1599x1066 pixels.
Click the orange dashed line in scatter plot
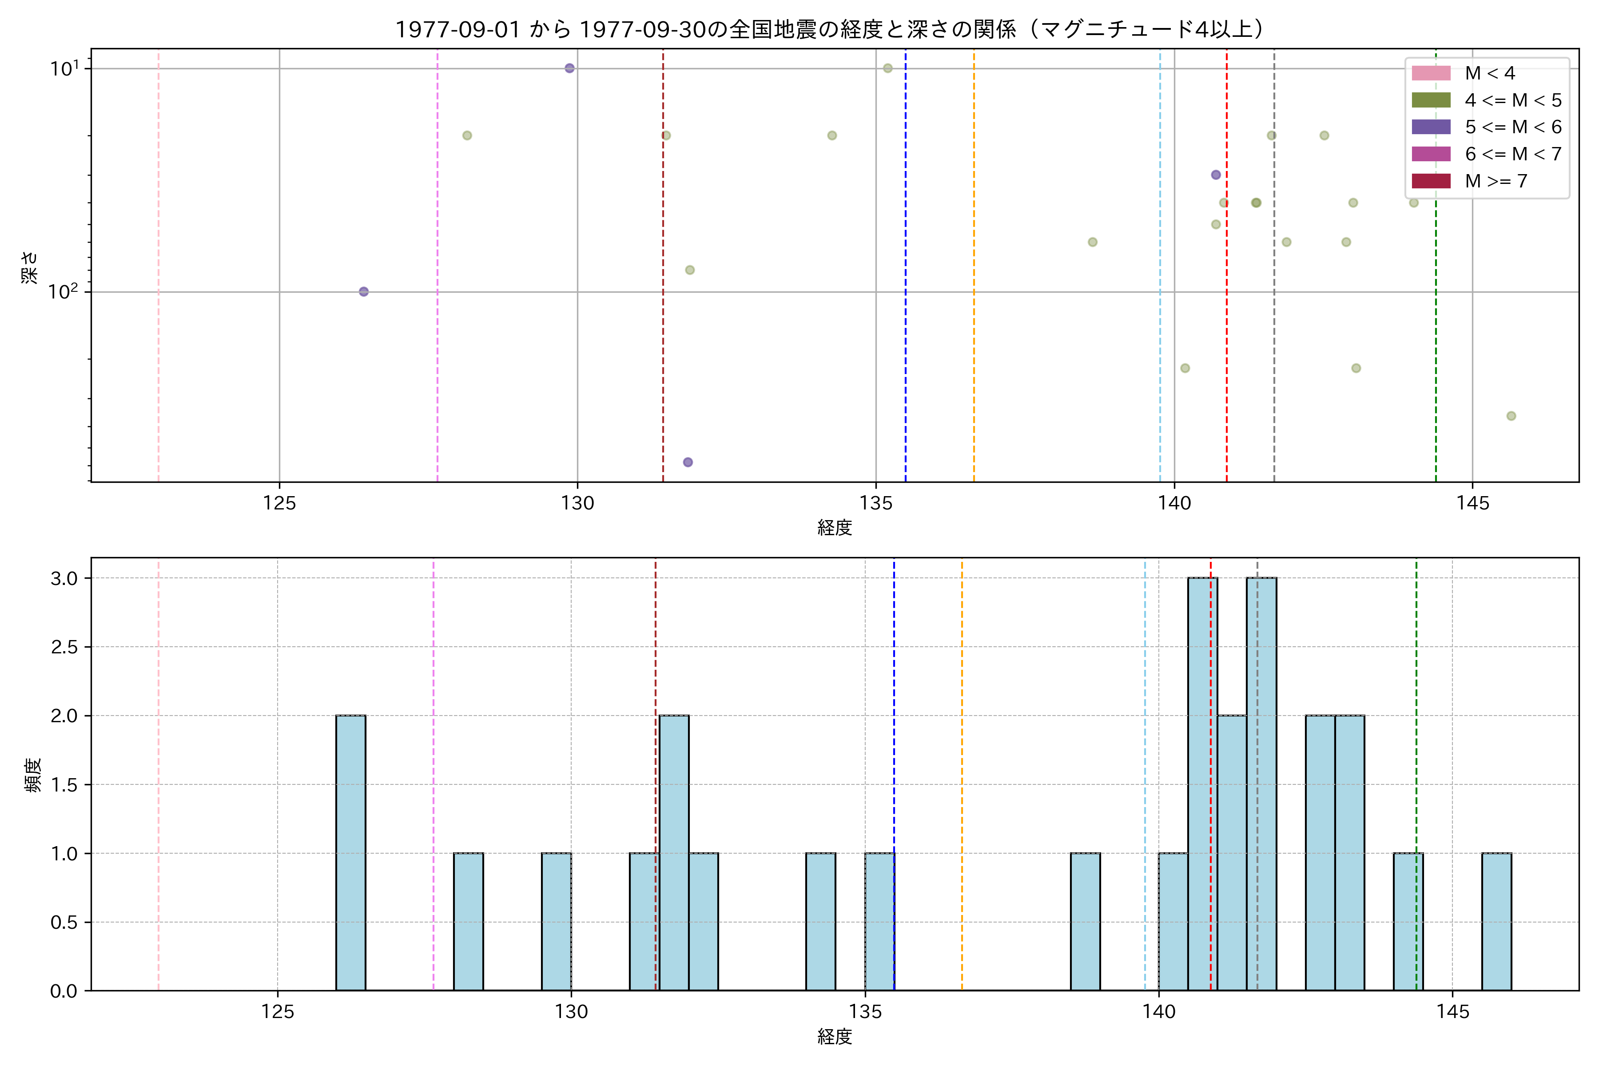(x=974, y=272)
